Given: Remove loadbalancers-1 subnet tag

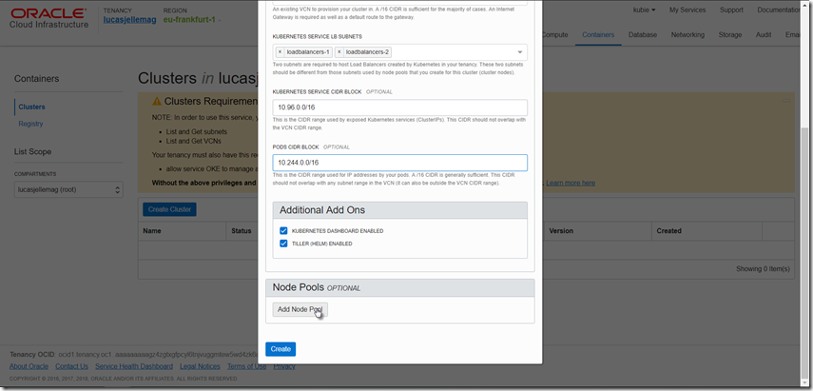Looking at the screenshot, I should click(280, 52).
